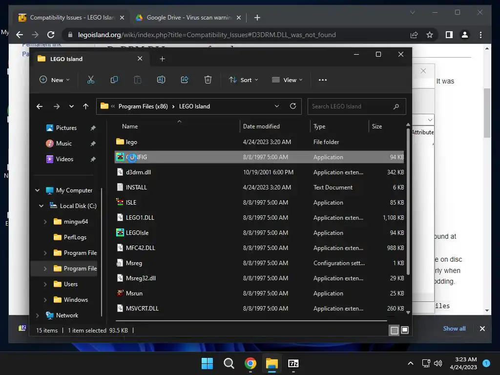Image resolution: width=500 pixels, height=375 pixels.
Task: Open Chrome profile avatar menu
Action: pos(465,35)
